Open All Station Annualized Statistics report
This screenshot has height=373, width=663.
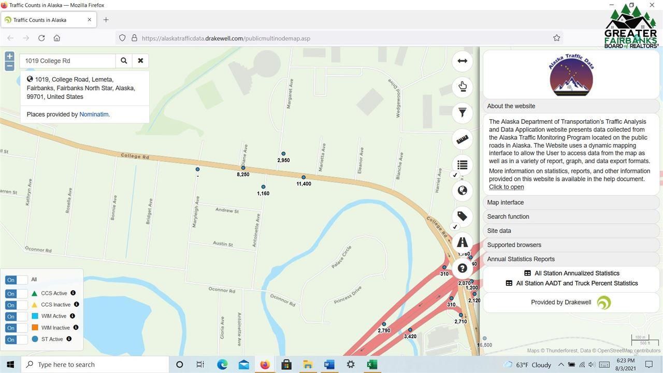(571, 273)
